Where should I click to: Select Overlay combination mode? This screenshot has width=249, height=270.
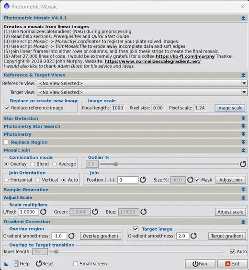[x=6, y=164]
